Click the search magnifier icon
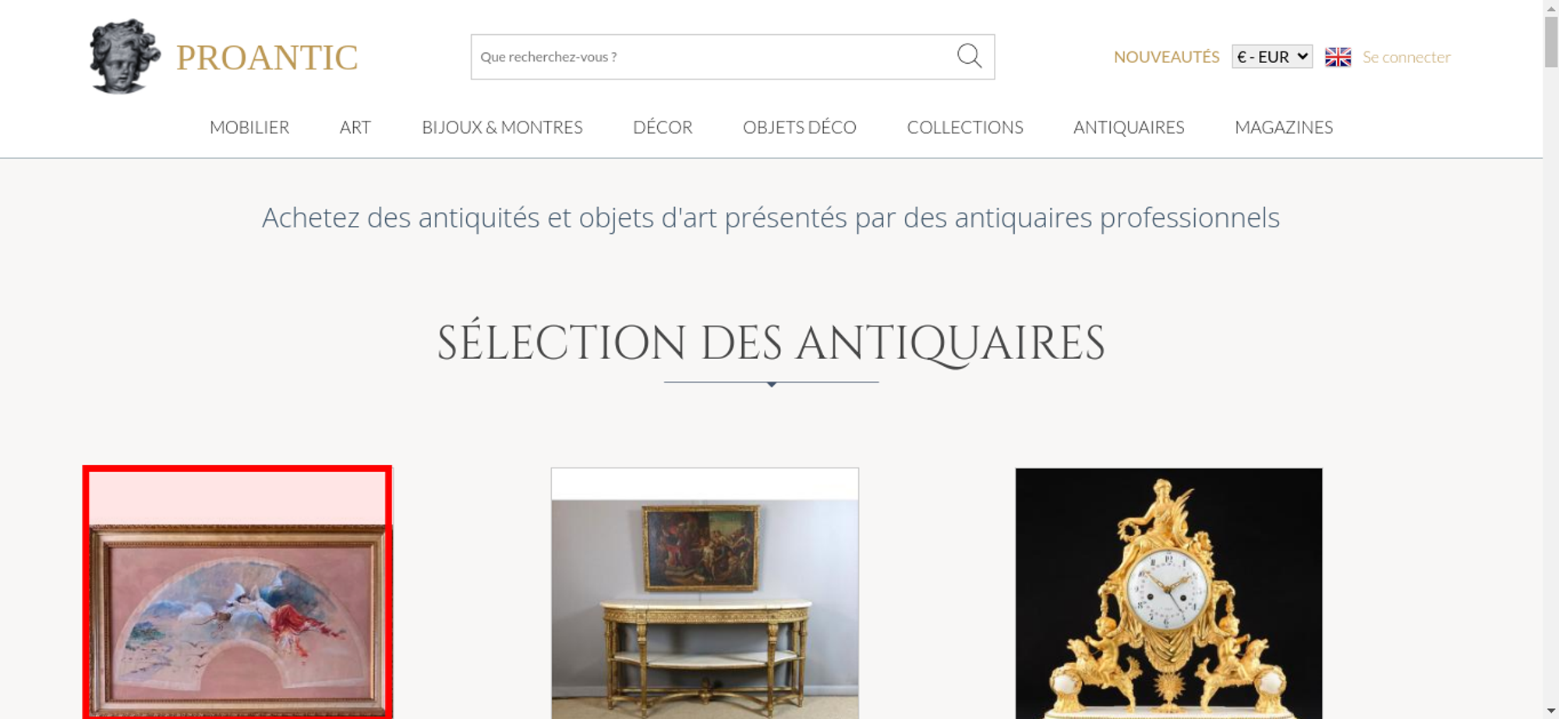 pos(969,56)
